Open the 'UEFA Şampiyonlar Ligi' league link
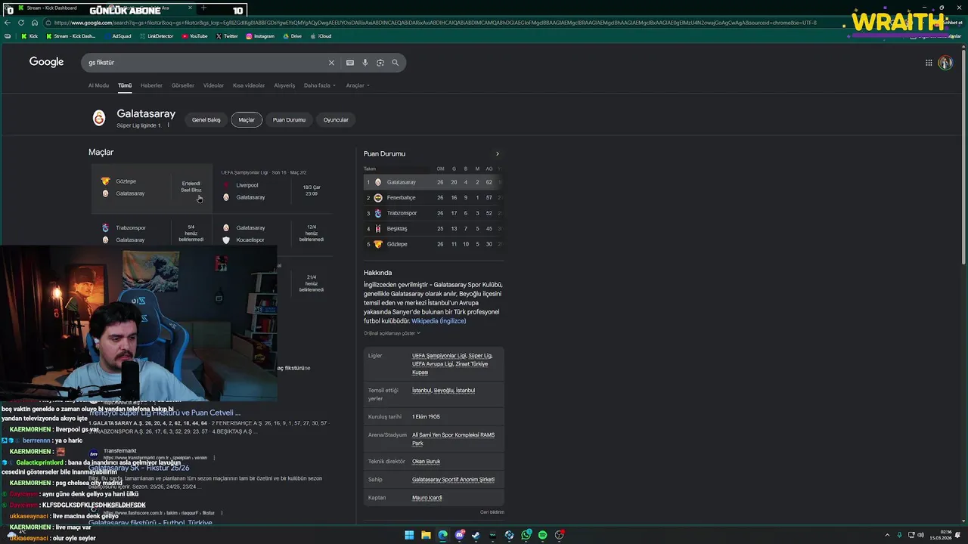Viewport: 968px width, 544px height. pyautogui.click(x=439, y=356)
